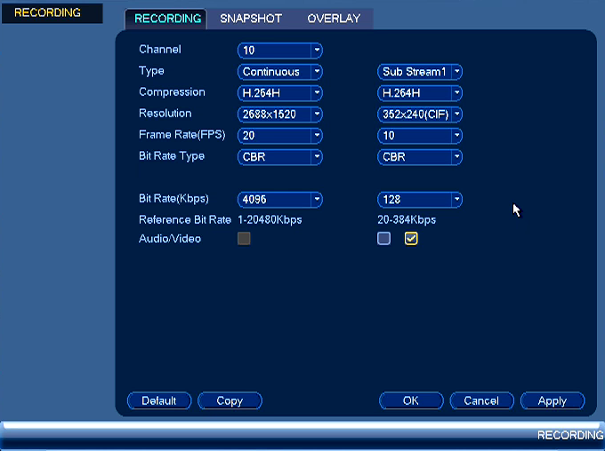605x451 pixels.
Task: Click the Resolution label
Action: pos(165,114)
